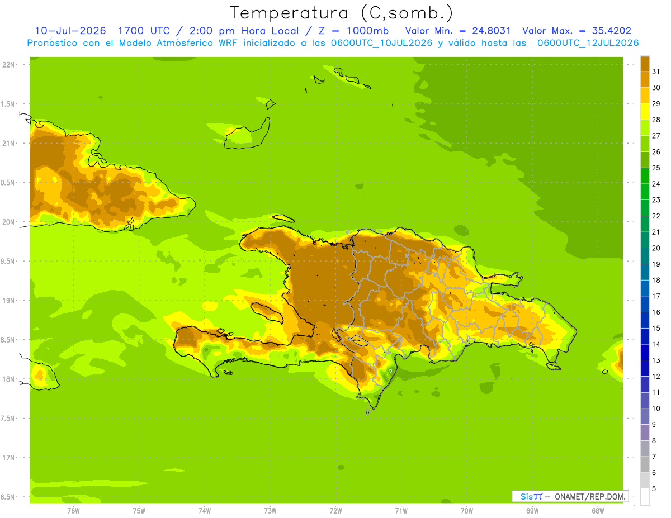
Task: Click the purple colorbar segment between 8 and 9
Action: click(x=645, y=433)
